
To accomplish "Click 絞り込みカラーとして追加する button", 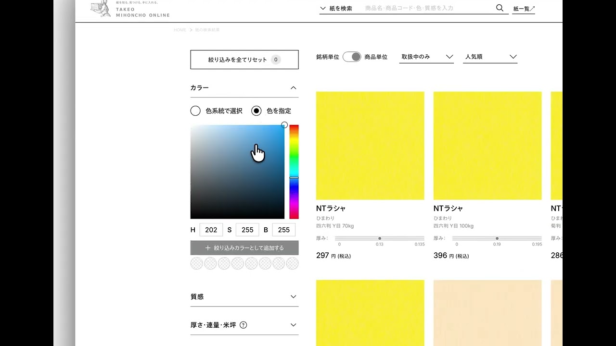I will coord(244,248).
